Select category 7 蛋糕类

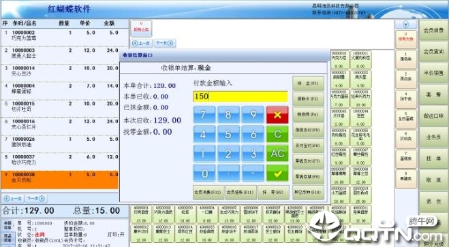[x=406, y=159]
